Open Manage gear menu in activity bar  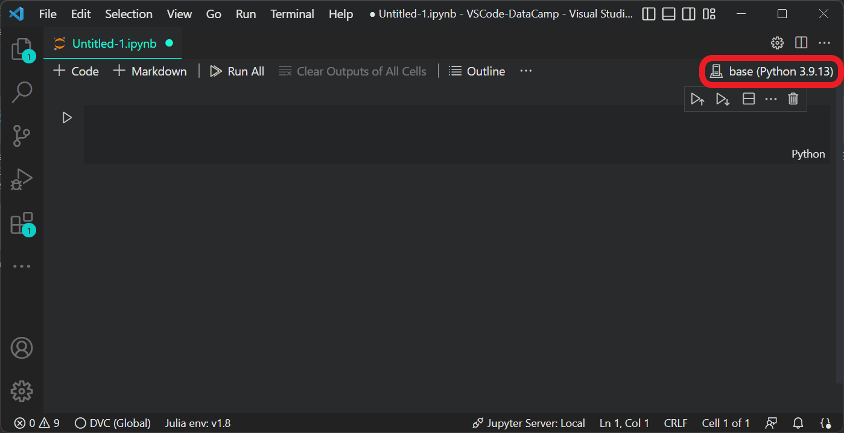click(22, 391)
